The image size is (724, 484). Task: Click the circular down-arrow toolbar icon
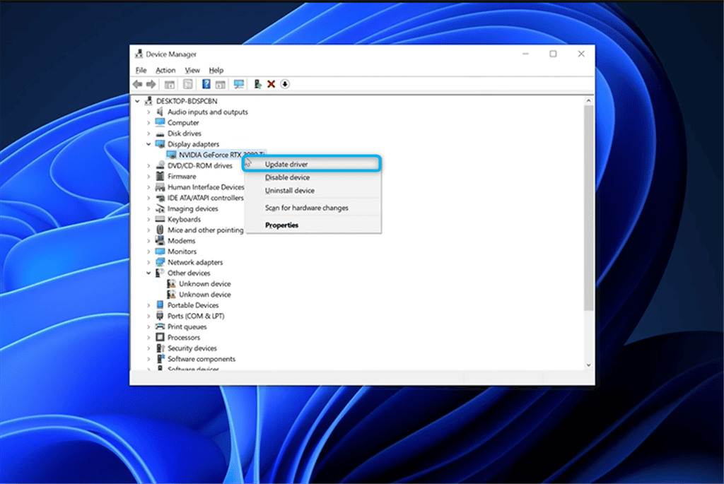click(285, 84)
